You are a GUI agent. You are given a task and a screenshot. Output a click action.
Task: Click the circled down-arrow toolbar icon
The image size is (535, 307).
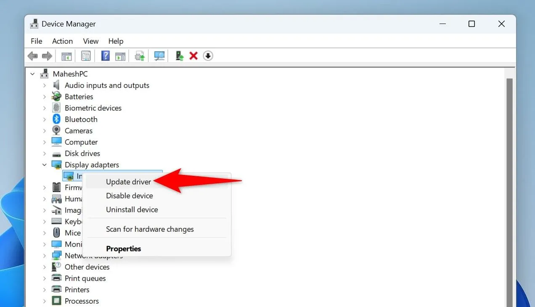pyautogui.click(x=208, y=56)
